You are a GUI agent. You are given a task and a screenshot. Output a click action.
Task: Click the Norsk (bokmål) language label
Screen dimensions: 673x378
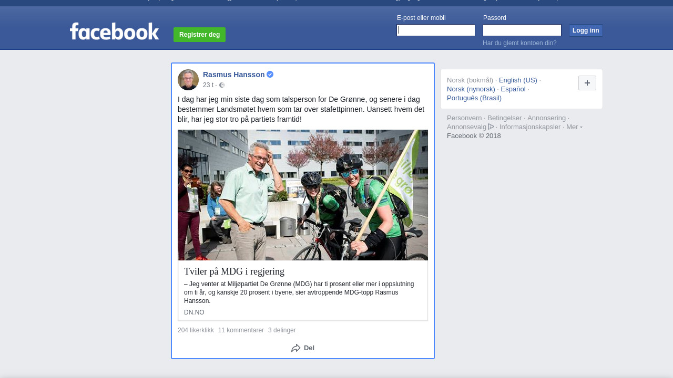click(470, 80)
